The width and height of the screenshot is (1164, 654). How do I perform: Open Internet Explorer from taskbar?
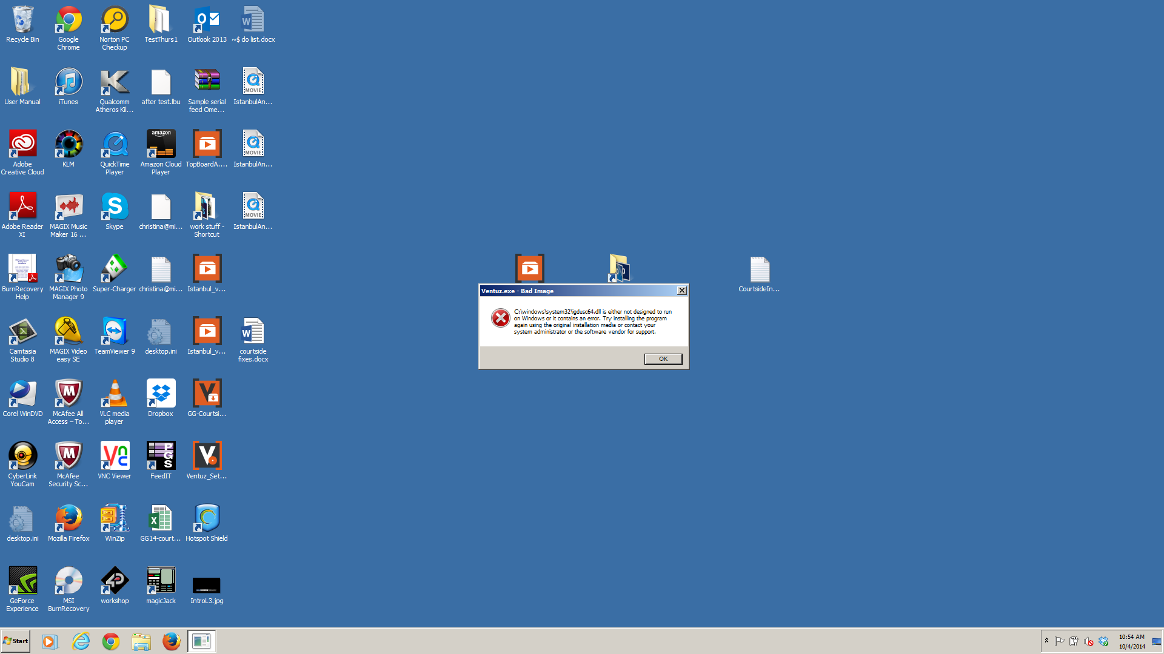coord(81,641)
